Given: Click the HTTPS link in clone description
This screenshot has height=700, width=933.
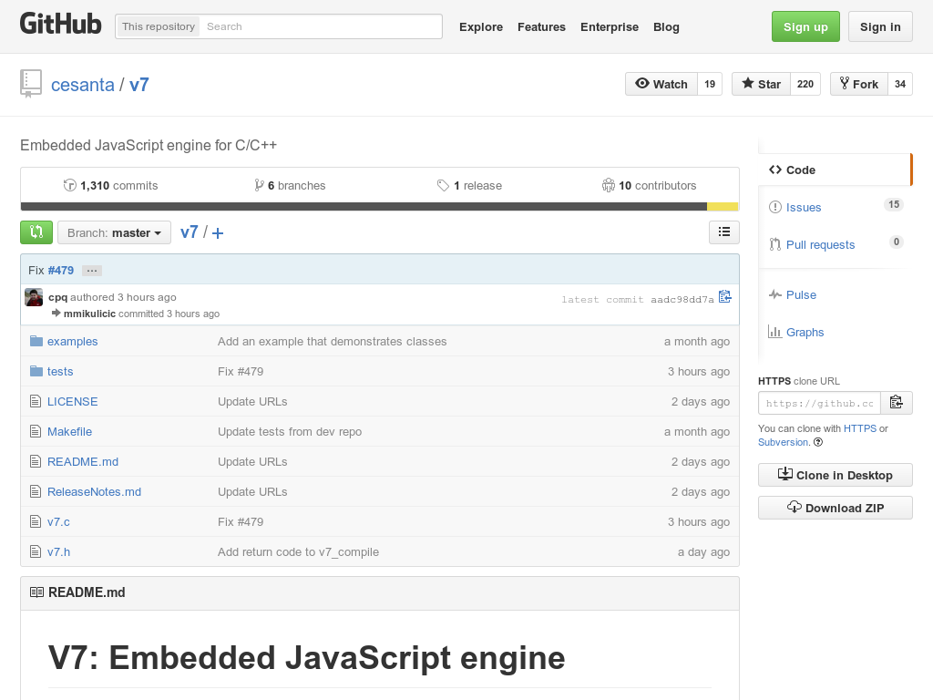Looking at the screenshot, I should pyautogui.click(x=860, y=428).
